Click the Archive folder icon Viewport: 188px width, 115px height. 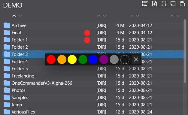click(7, 25)
